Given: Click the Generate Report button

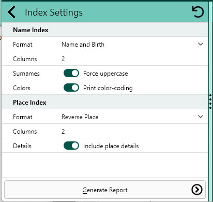Looking at the screenshot, I should click(x=105, y=190).
